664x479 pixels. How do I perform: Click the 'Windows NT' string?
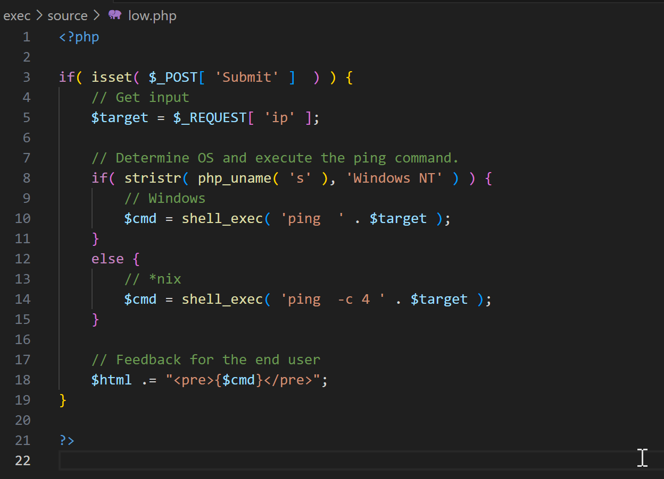tap(394, 178)
